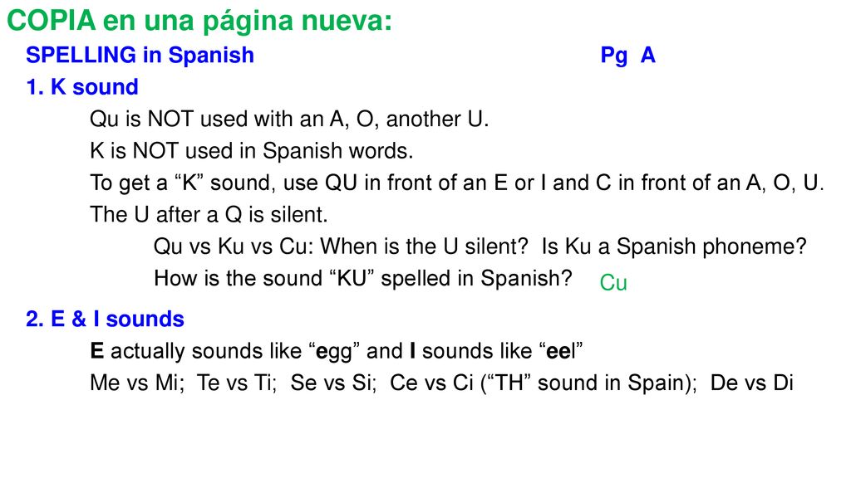The height and width of the screenshot is (478, 851).
Task: Click the word 'eel' in quotes
Action: (561, 351)
